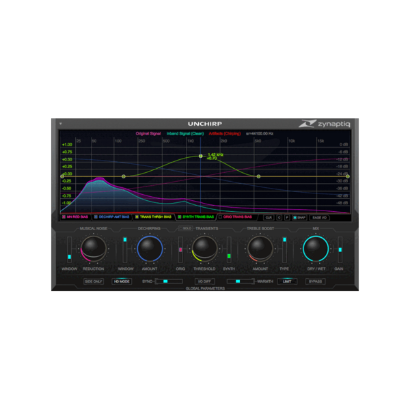Click the Artifacts (Chirping) legend label
The width and height of the screenshot is (410, 410).
tap(225, 134)
